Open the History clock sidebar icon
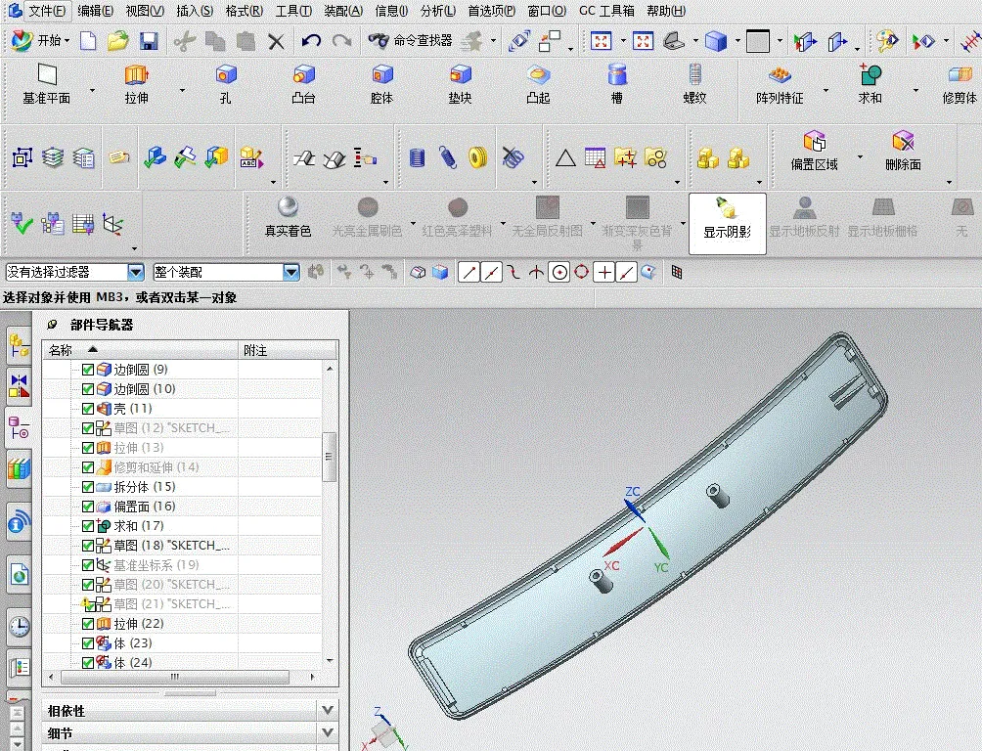The image size is (982, 751). (20, 627)
